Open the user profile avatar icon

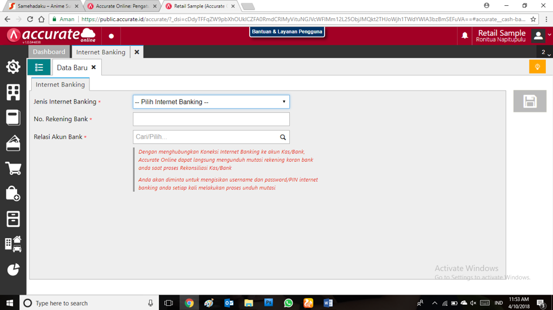point(538,35)
